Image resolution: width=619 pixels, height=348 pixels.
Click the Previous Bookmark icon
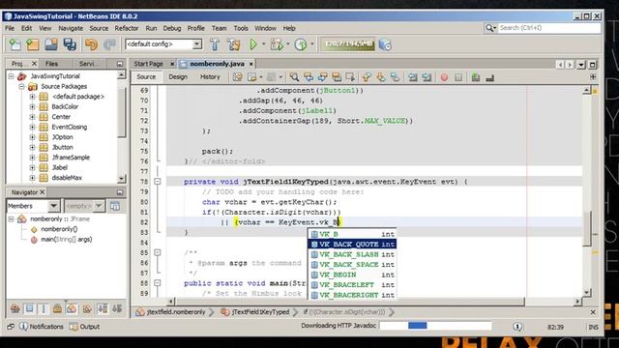(367, 77)
